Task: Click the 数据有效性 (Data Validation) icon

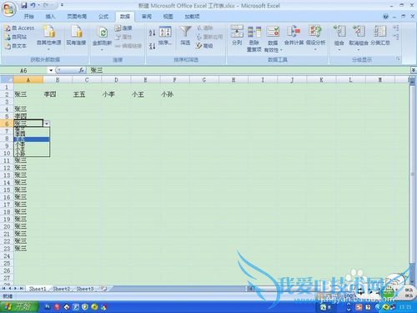Action: 273,32
